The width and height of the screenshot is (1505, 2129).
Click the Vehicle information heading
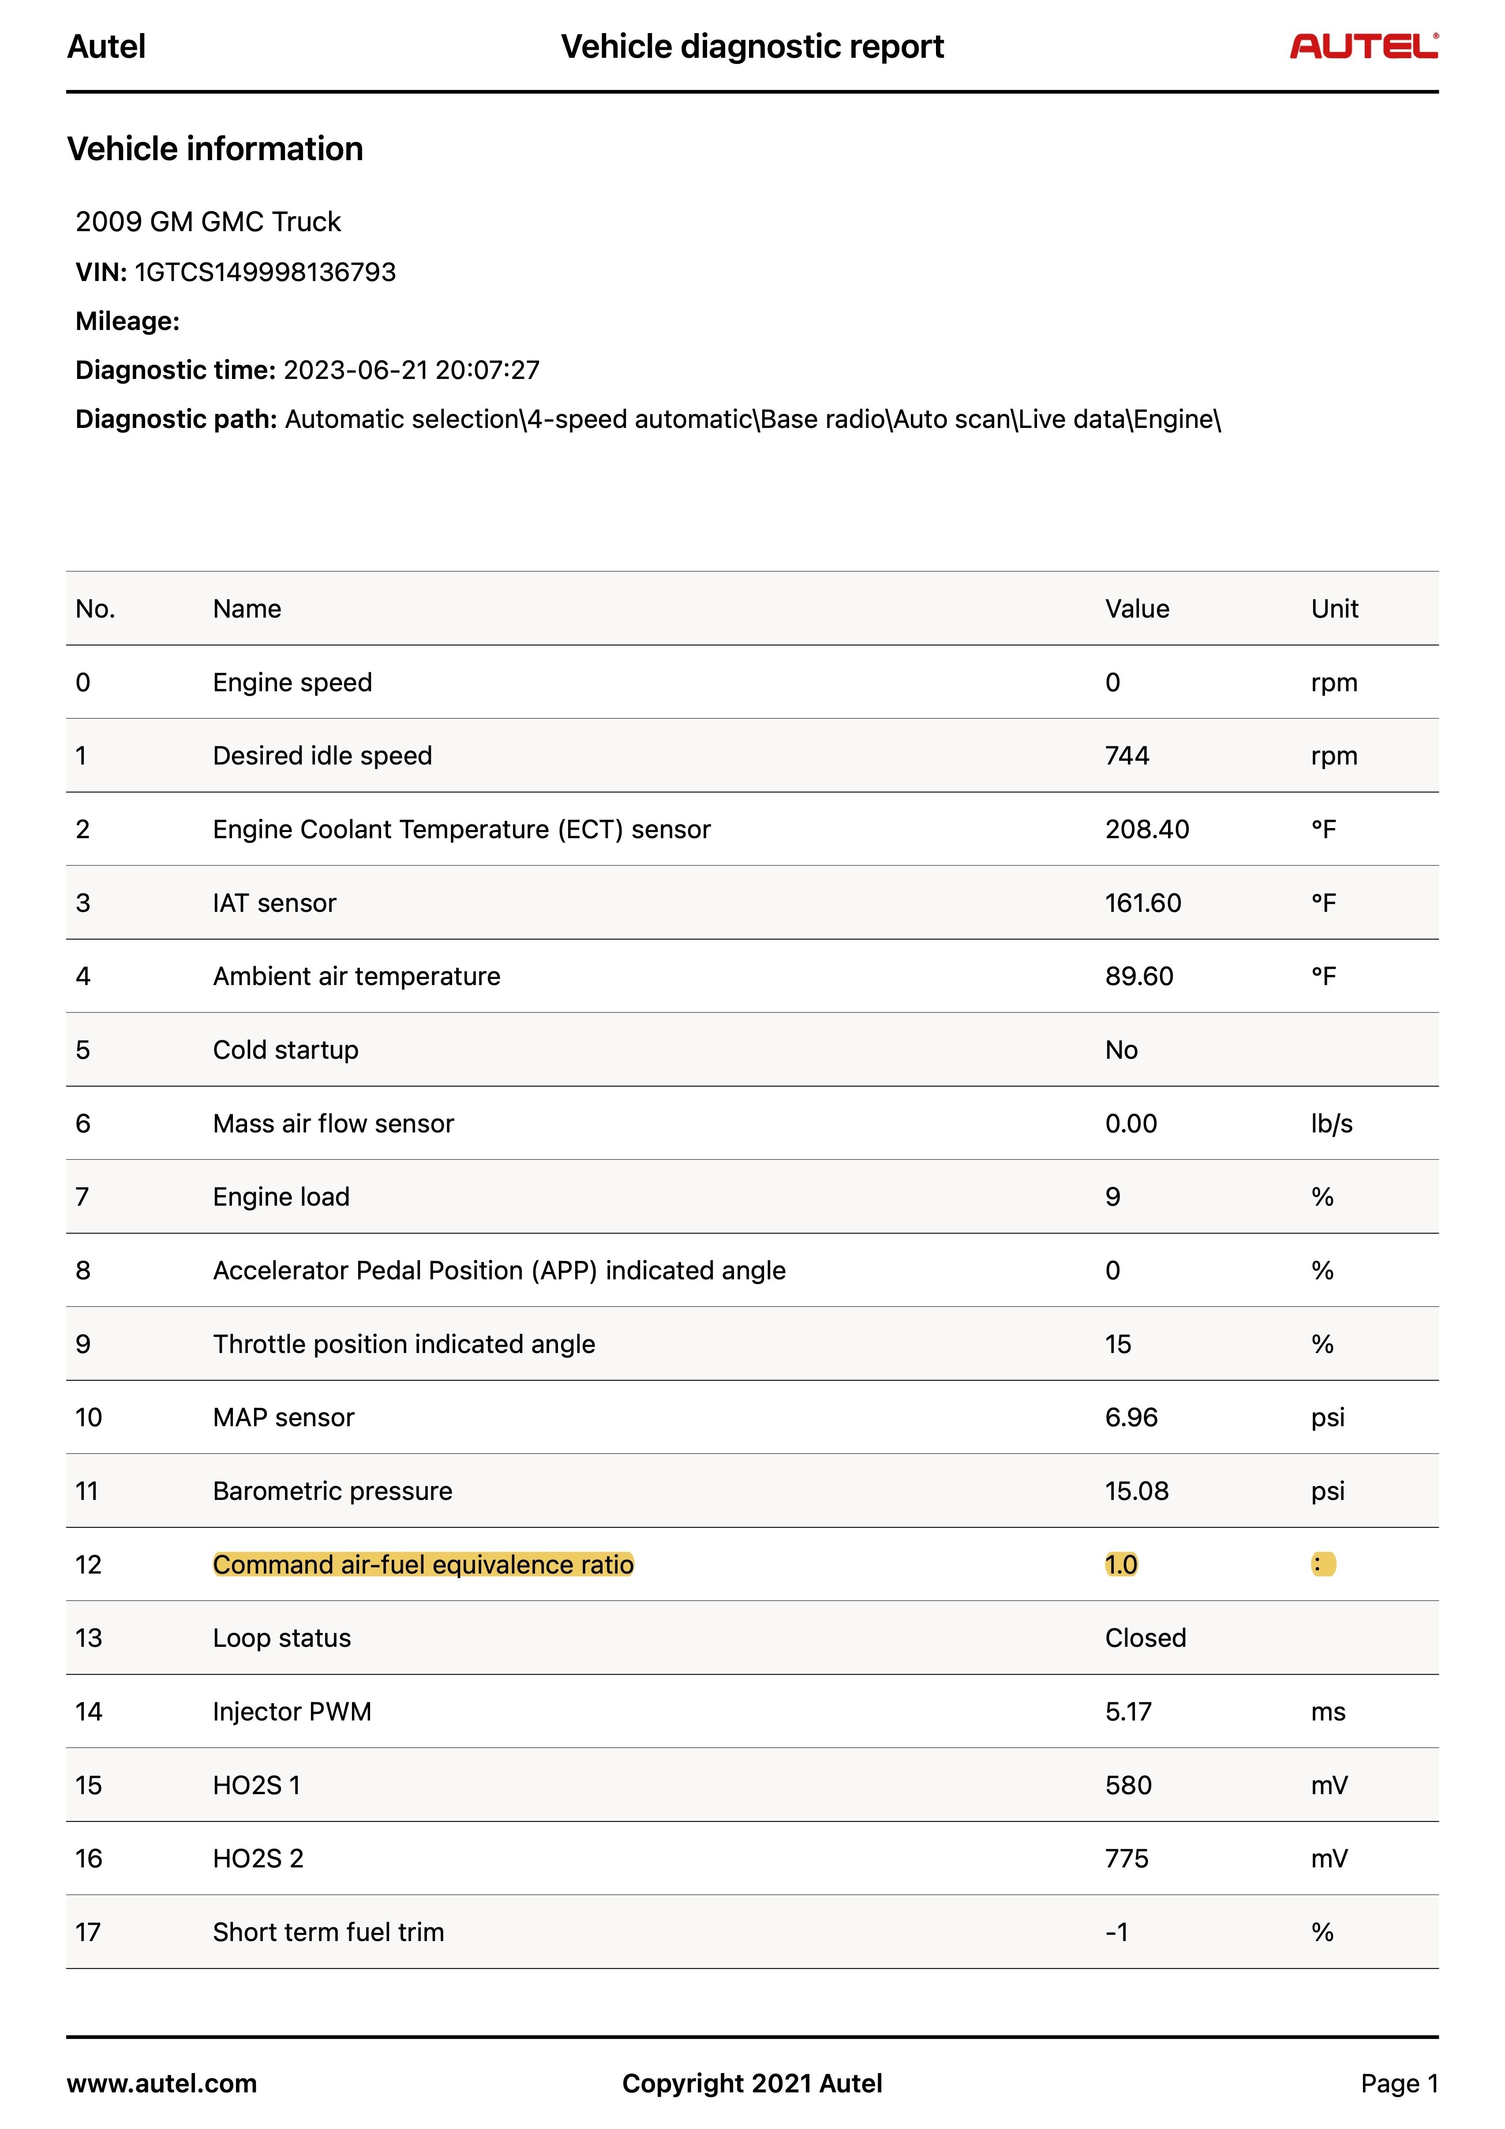pyautogui.click(x=215, y=148)
